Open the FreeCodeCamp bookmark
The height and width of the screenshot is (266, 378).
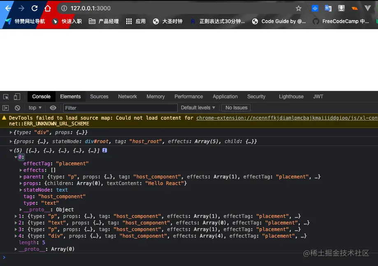(x=341, y=21)
